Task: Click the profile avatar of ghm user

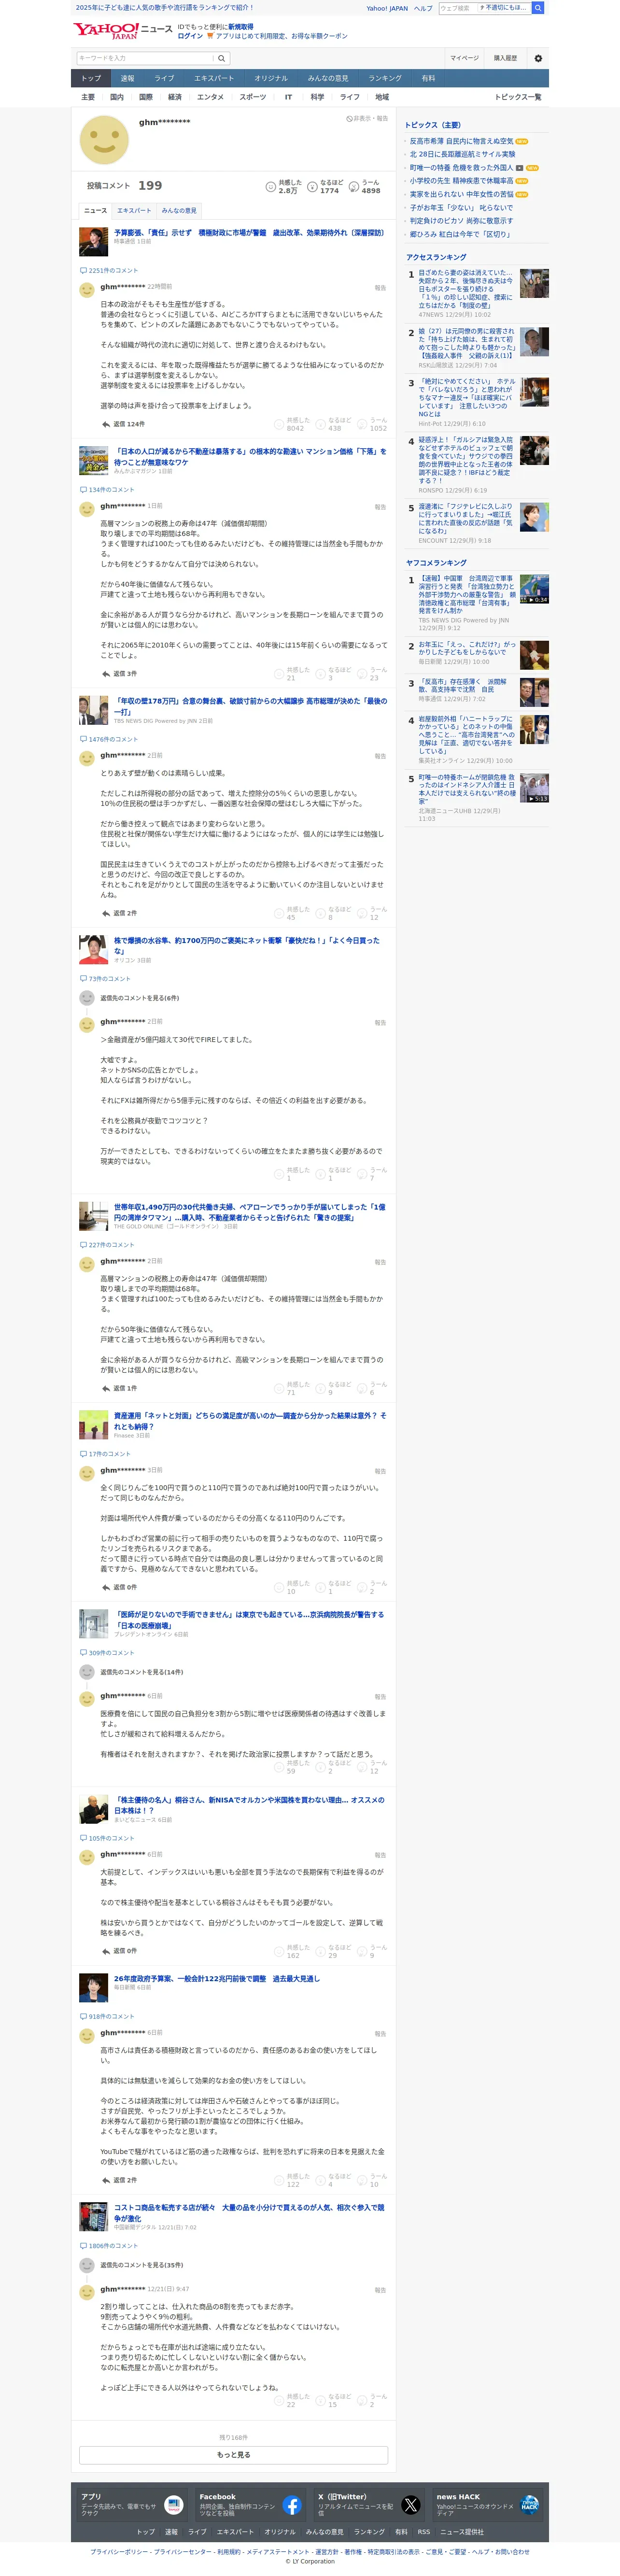Action: click(x=104, y=140)
